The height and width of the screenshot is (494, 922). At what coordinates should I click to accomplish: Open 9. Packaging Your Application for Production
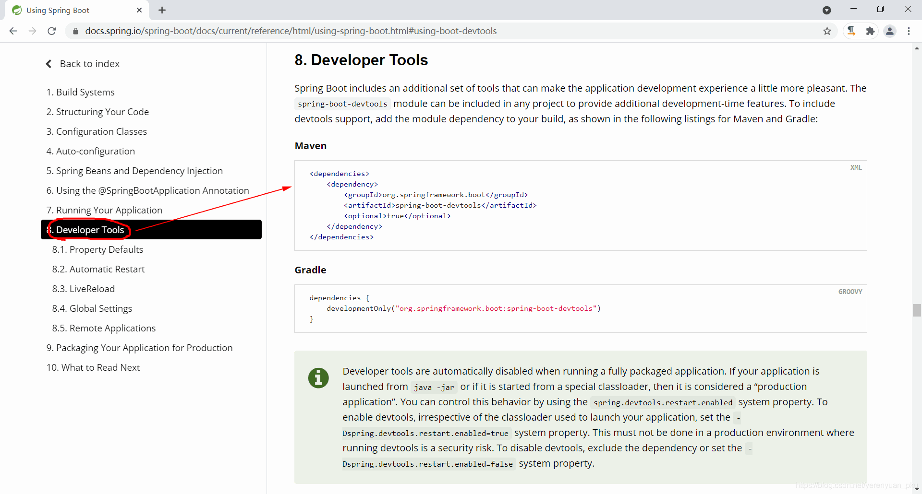tap(139, 348)
